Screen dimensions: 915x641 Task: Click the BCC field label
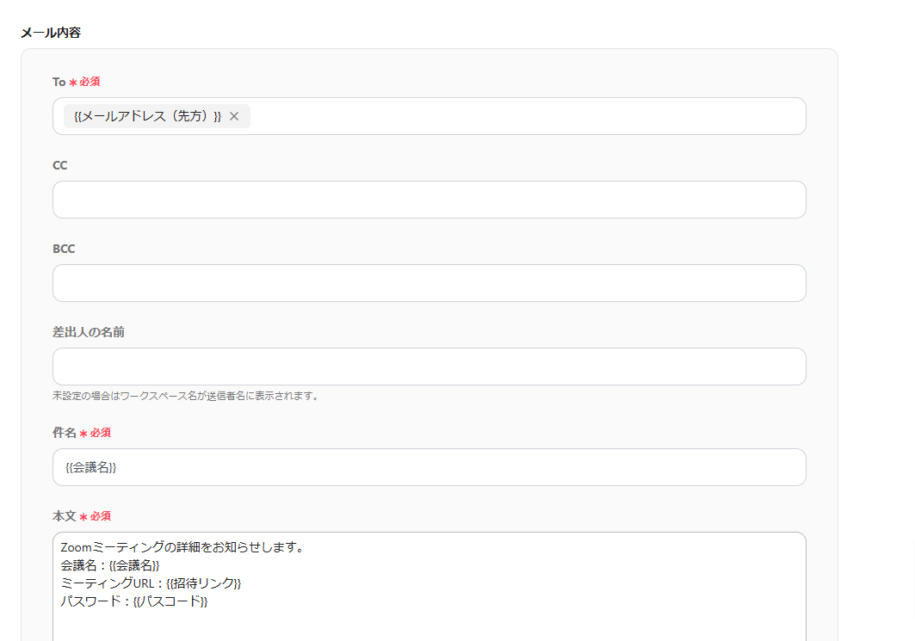(64, 249)
